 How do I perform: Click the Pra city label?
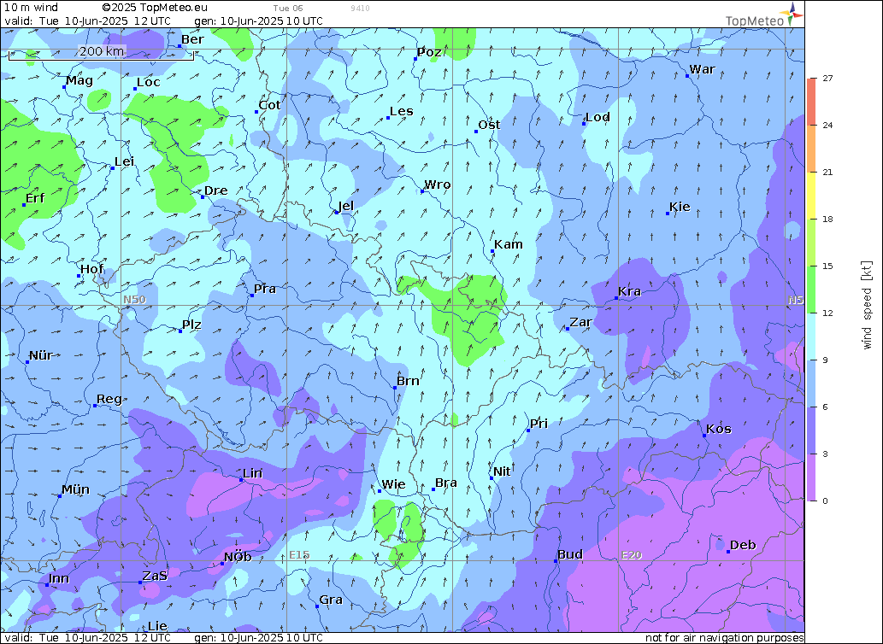265,289
